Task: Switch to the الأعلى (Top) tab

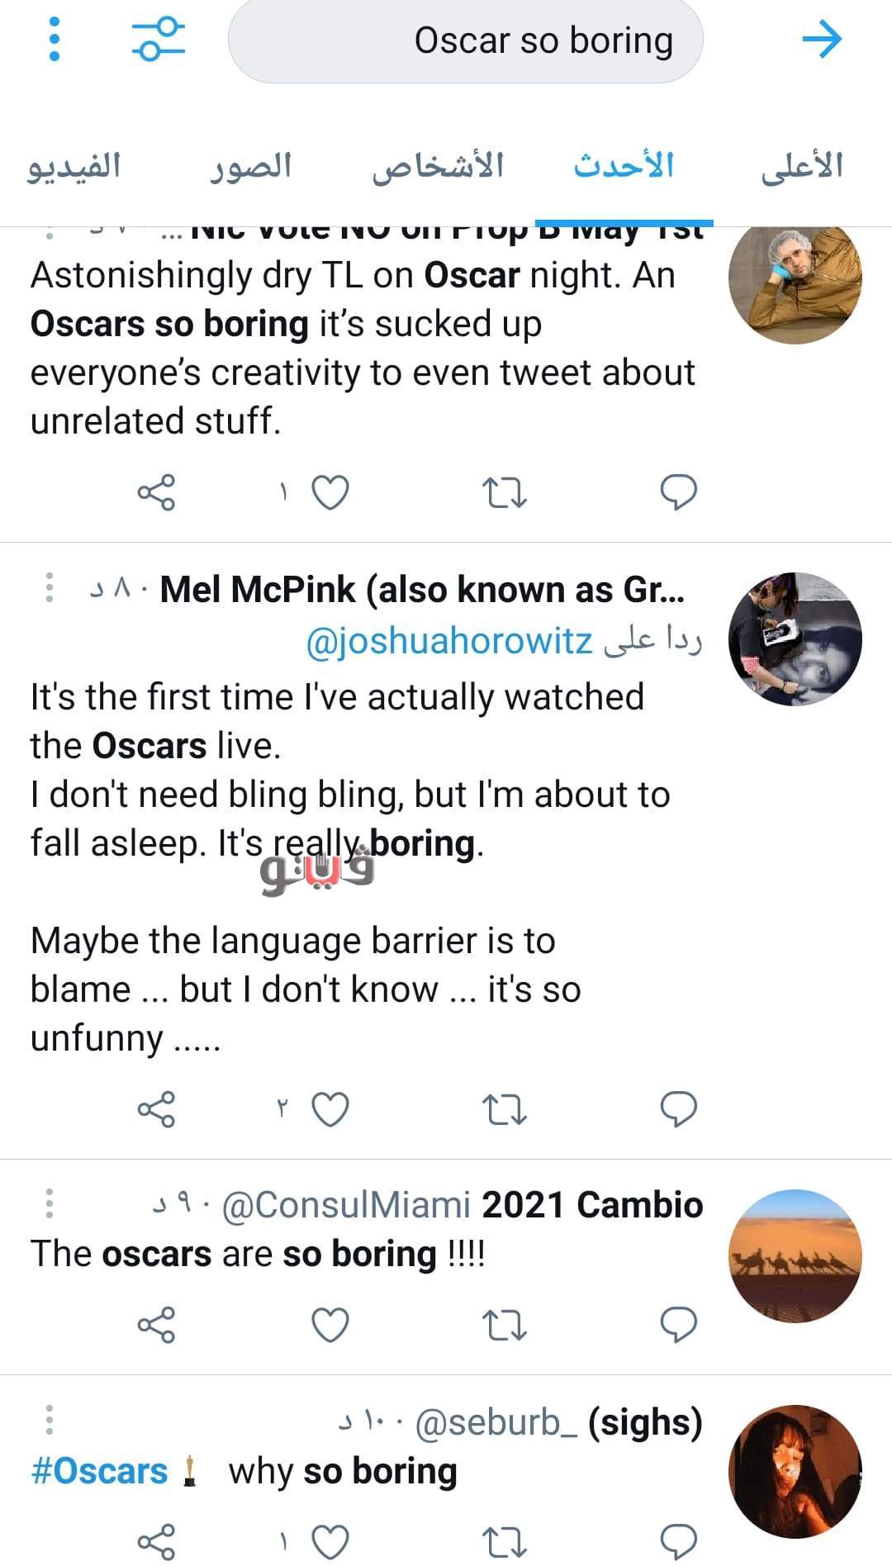Action: 801,166
